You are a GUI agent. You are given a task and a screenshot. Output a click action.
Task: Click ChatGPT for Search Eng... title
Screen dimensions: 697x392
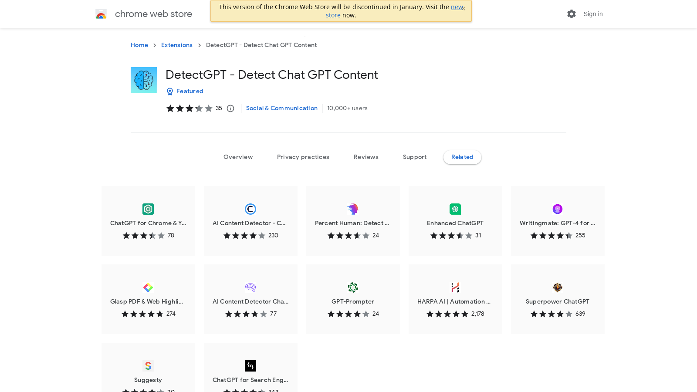click(250, 380)
